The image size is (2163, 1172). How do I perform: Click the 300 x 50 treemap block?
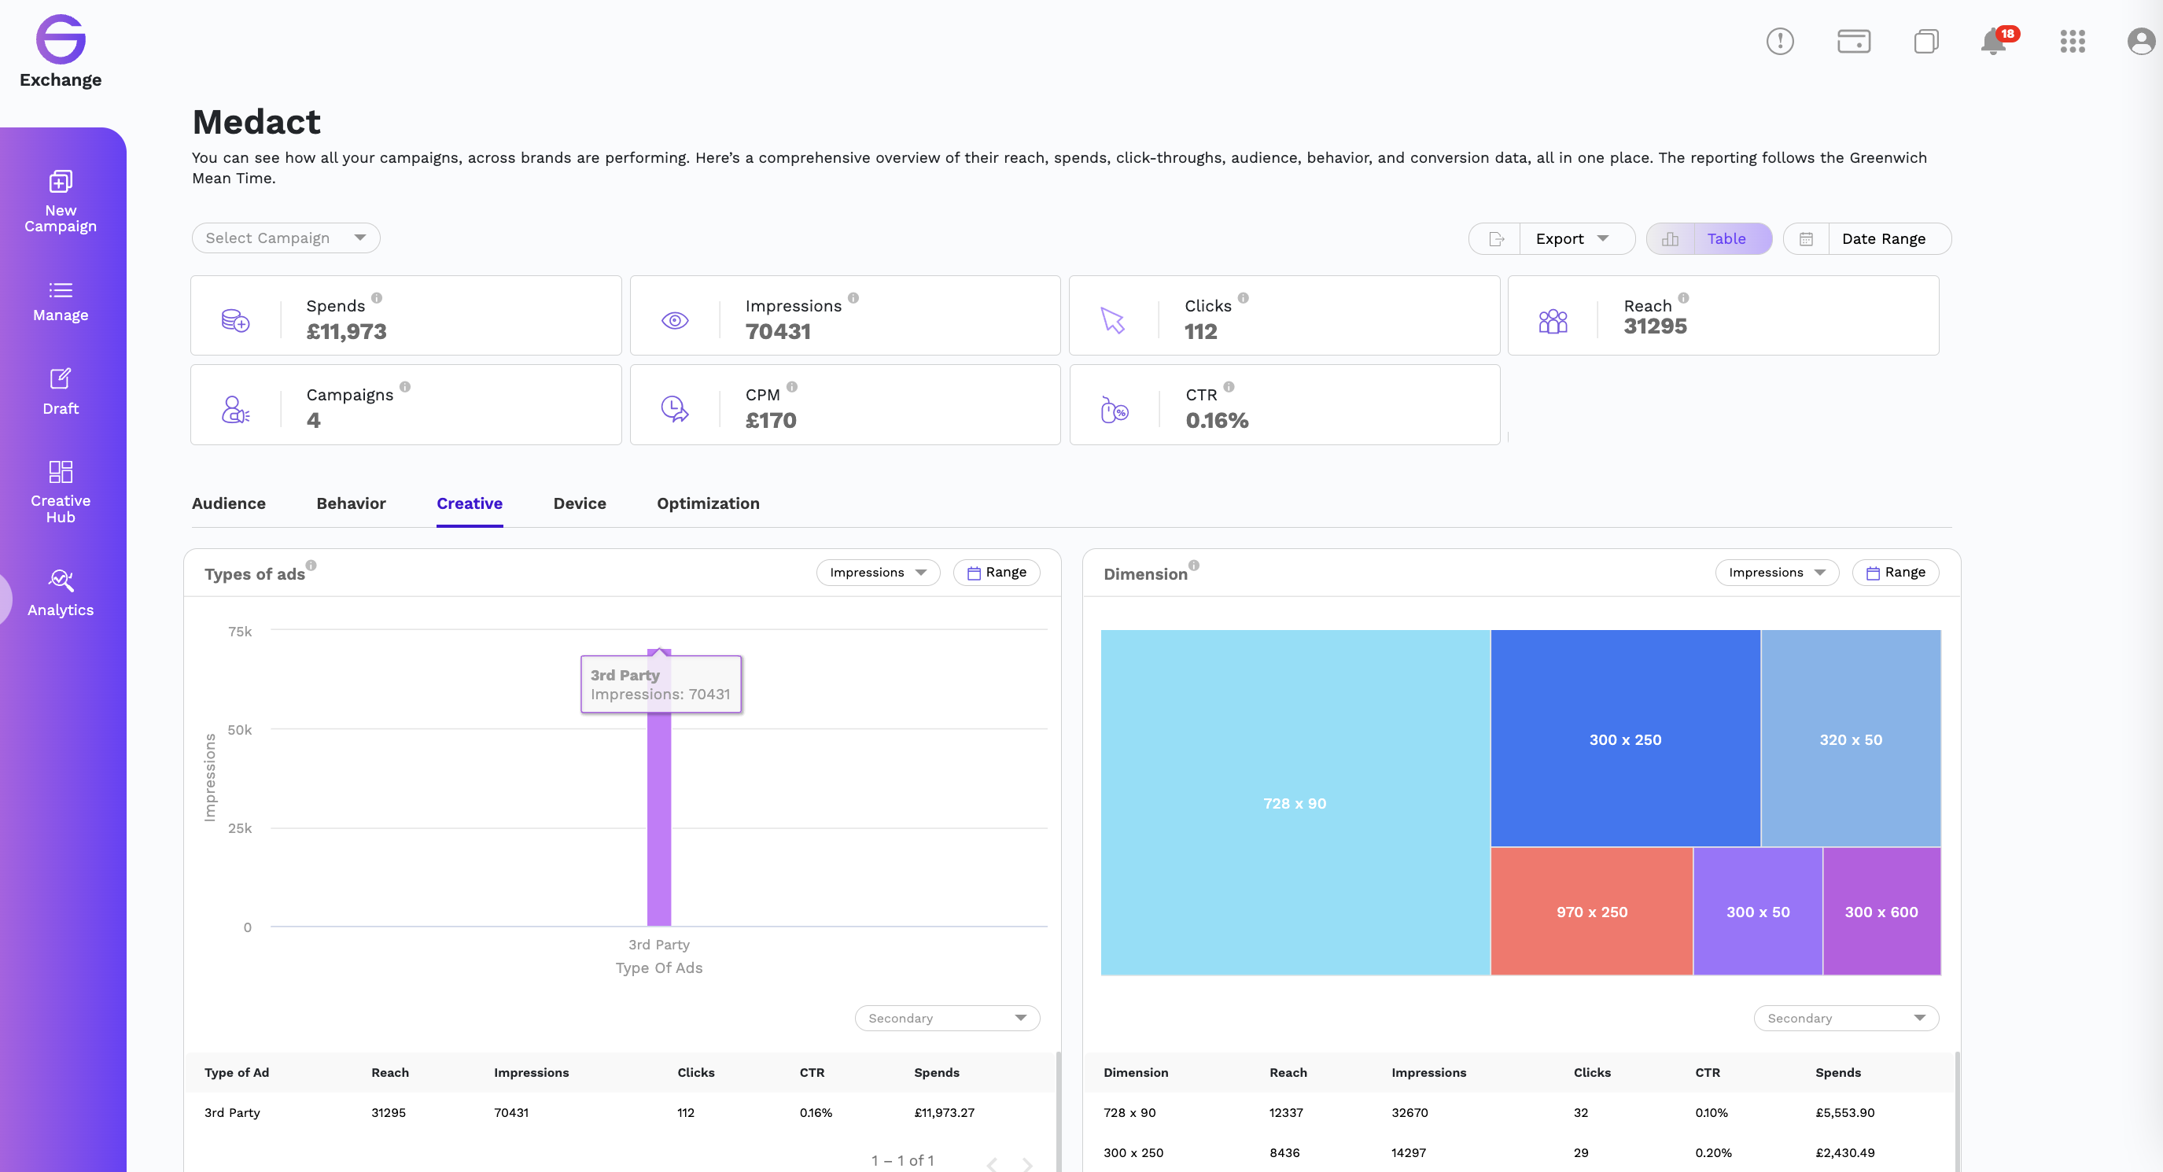tap(1757, 912)
